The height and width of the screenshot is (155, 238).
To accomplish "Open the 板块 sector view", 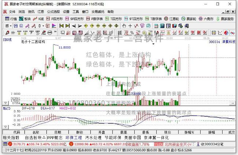I will click(x=25, y=19).
